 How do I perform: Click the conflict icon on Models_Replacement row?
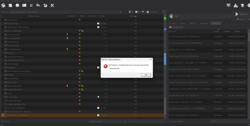pyautogui.click(x=67, y=86)
